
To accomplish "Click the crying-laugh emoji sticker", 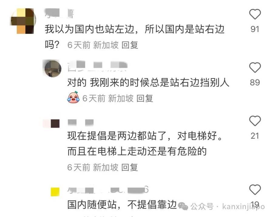I will coord(73,97).
